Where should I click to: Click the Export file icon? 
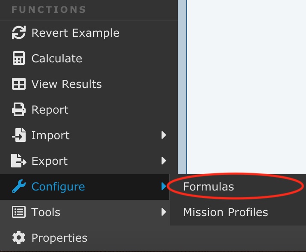tap(19, 161)
